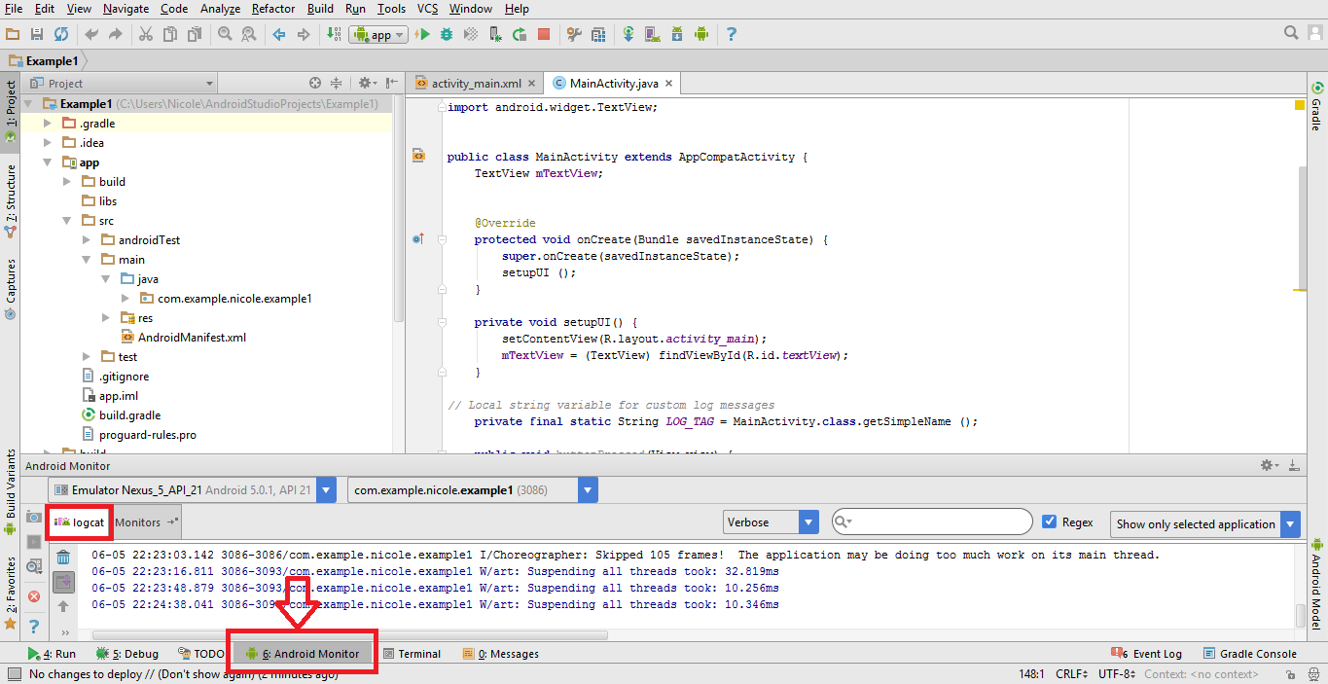Switch to the Monitors tab
Image resolution: width=1328 pixels, height=684 pixels.
[x=136, y=522]
